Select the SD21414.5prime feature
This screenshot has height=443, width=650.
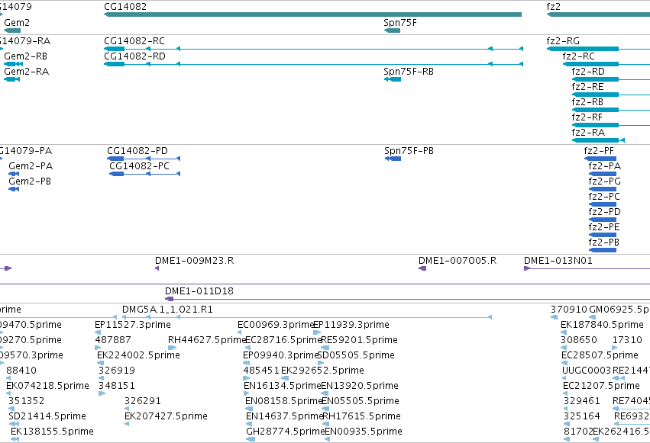click(x=14, y=425)
